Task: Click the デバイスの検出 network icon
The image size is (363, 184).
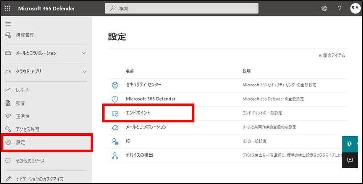Action: 115,155
